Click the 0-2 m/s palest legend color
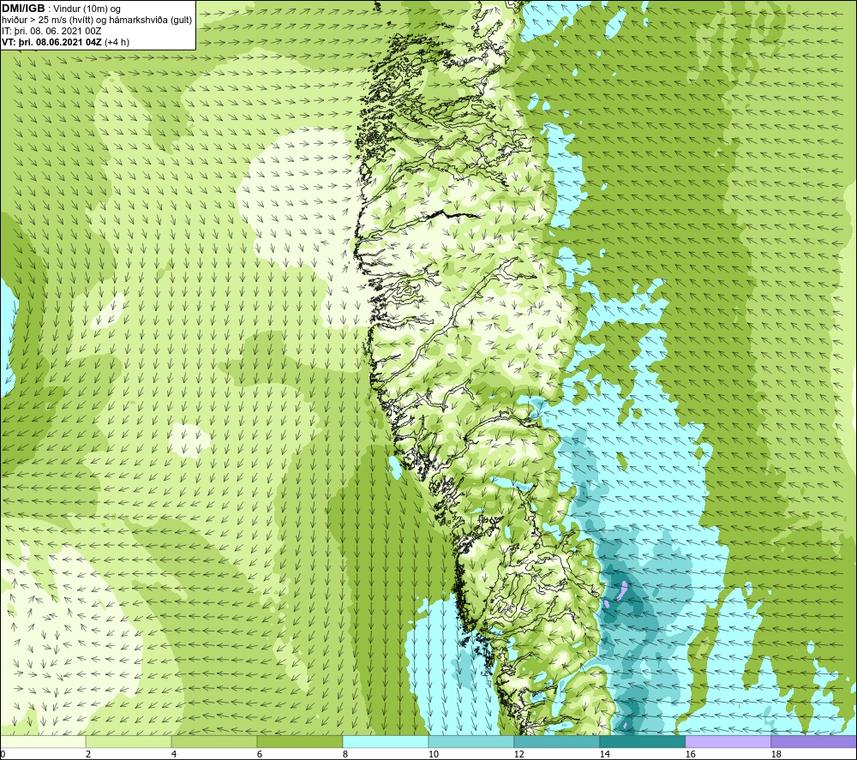 point(43,741)
